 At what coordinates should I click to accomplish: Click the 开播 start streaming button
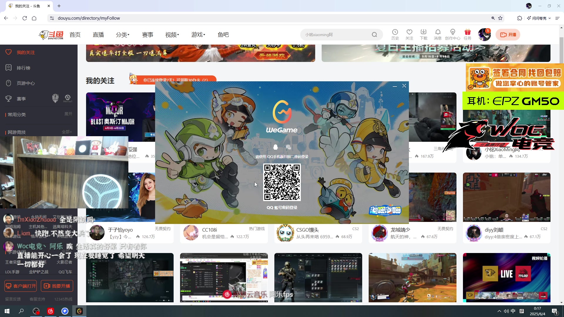pos(508,35)
